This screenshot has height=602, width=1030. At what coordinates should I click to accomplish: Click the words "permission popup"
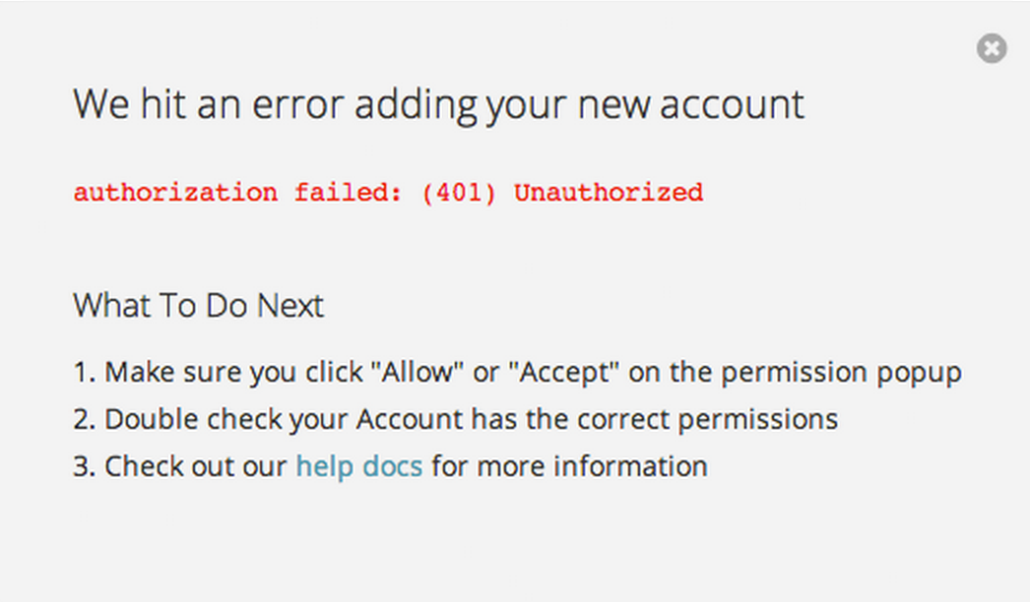[x=842, y=374]
